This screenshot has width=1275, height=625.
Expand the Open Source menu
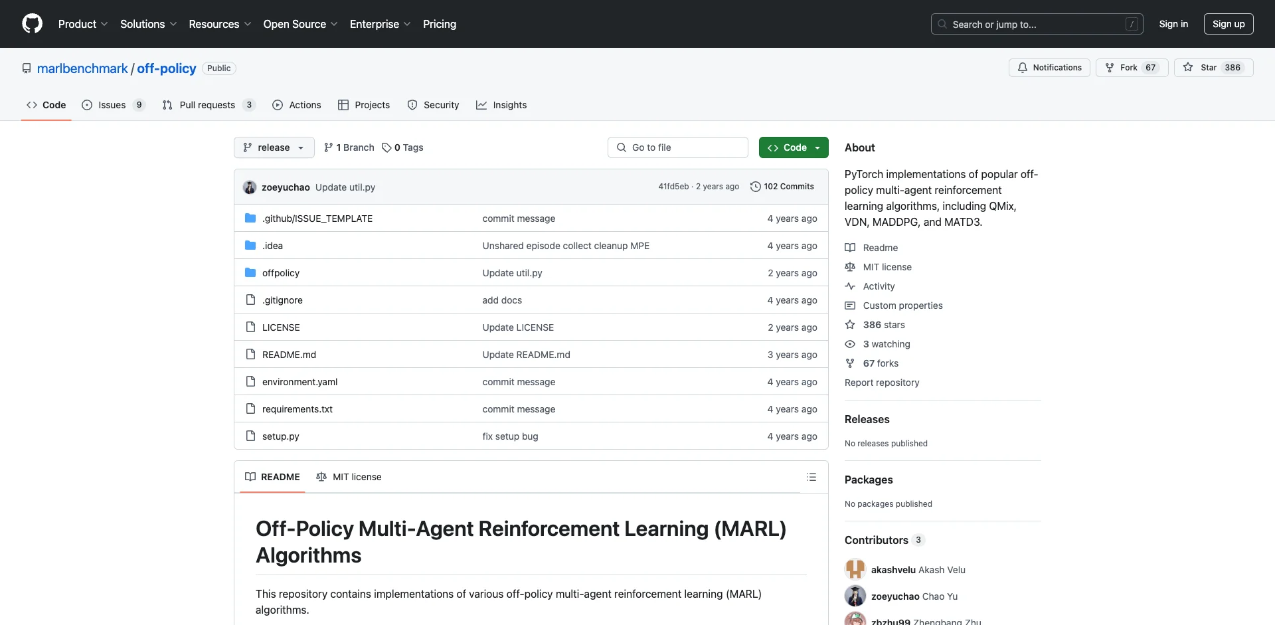(x=301, y=24)
